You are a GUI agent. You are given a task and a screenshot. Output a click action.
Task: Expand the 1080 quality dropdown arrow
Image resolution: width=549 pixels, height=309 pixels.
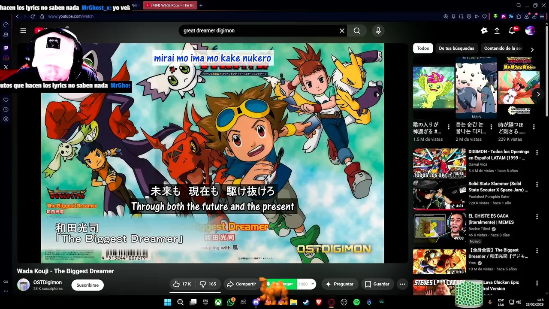[313, 284]
